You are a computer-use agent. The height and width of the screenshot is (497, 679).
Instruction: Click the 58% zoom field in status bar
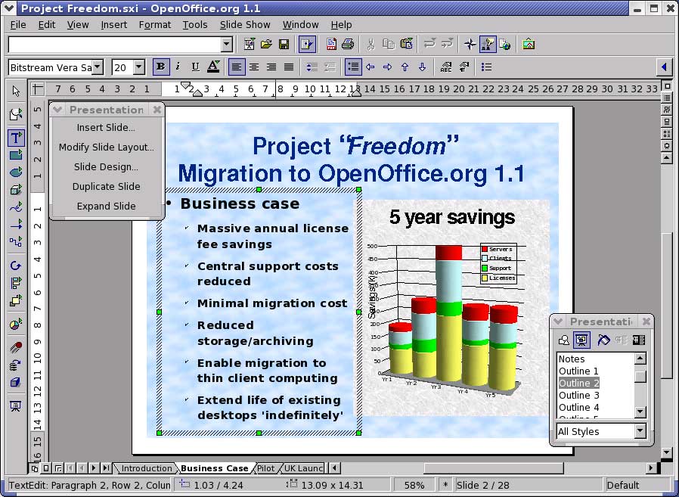point(414,485)
